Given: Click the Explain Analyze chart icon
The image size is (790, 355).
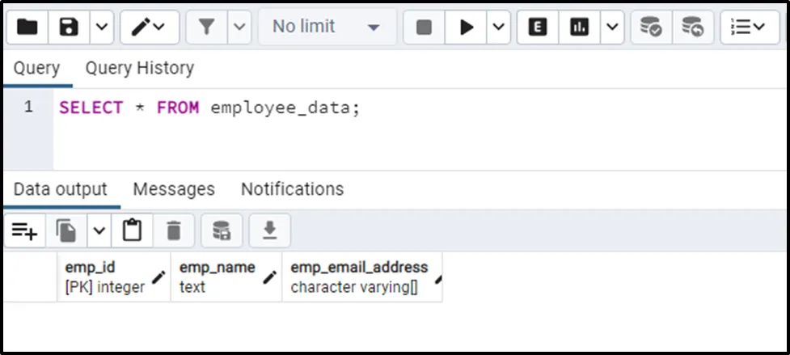Looking at the screenshot, I should [x=579, y=27].
